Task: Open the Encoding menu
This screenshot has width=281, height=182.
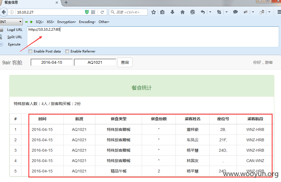Action: 87,22
